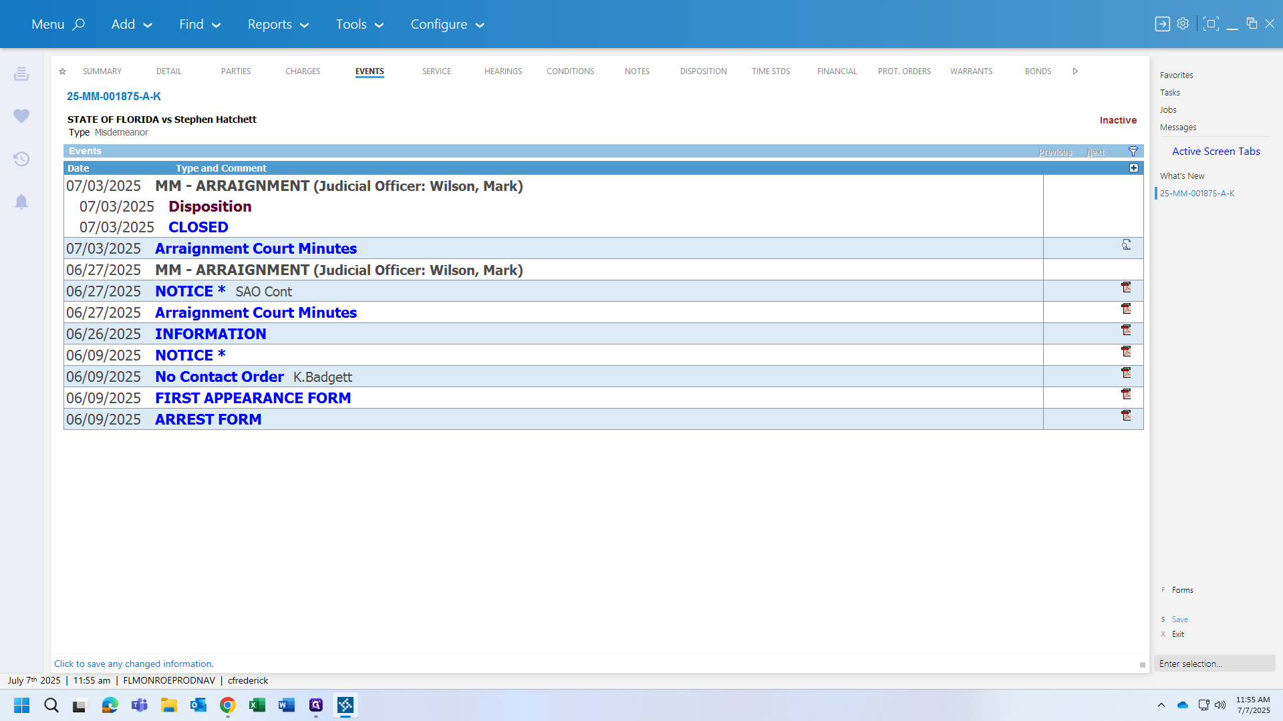This screenshot has height=721, width=1283.
Task: Open document icon for 07/03/2025 Court Minutes
Action: pyautogui.click(x=1126, y=245)
